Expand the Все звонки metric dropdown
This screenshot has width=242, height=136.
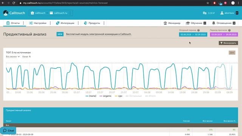point(13,57)
